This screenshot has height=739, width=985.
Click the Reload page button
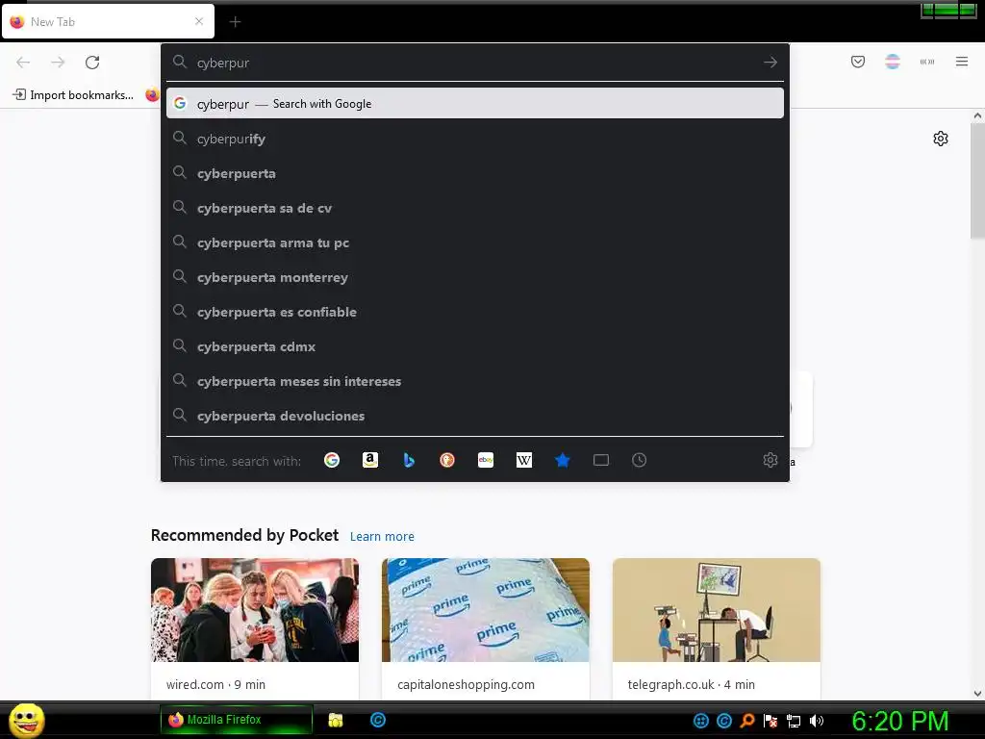click(92, 63)
